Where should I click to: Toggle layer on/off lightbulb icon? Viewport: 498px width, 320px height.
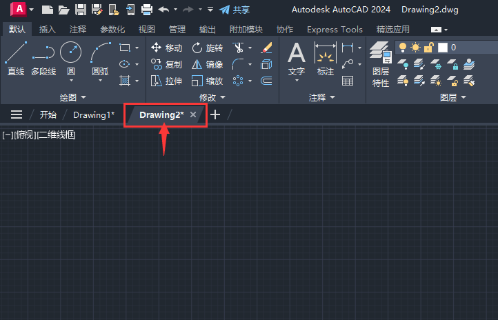(x=404, y=48)
